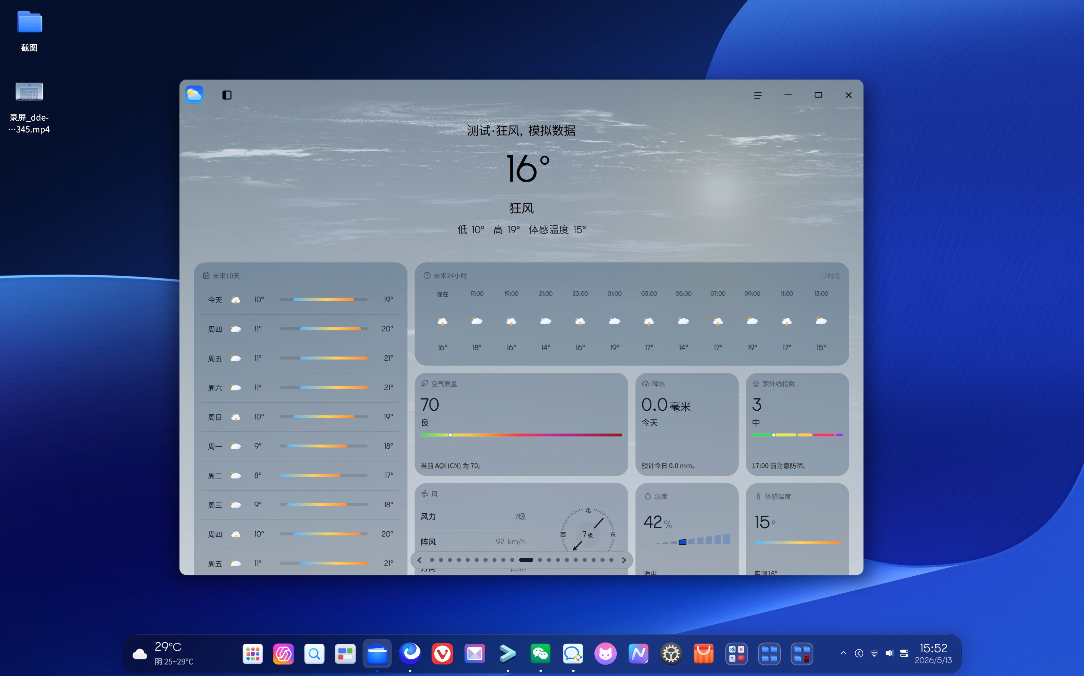Click the UV index color bar
The image size is (1084, 676).
tap(797, 435)
